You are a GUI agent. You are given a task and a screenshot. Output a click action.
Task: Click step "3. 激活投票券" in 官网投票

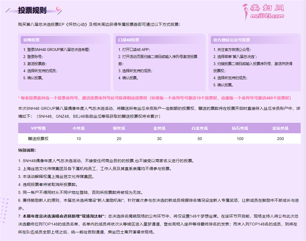tap(35, 64)
